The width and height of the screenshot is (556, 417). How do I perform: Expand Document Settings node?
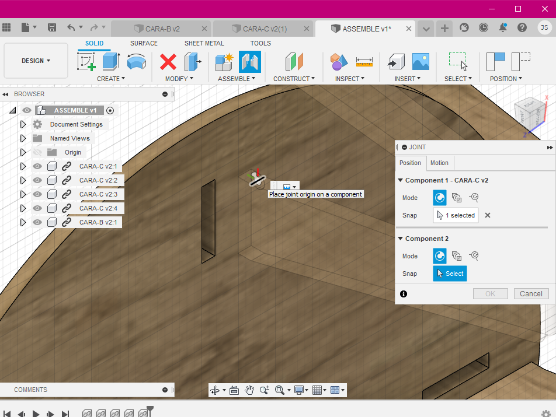(23, 124)
